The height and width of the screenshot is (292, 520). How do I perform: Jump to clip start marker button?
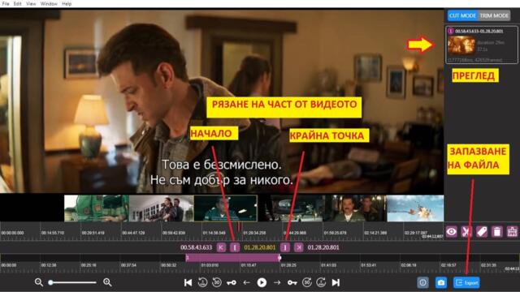pyautogui.click(x=221, y=247)
